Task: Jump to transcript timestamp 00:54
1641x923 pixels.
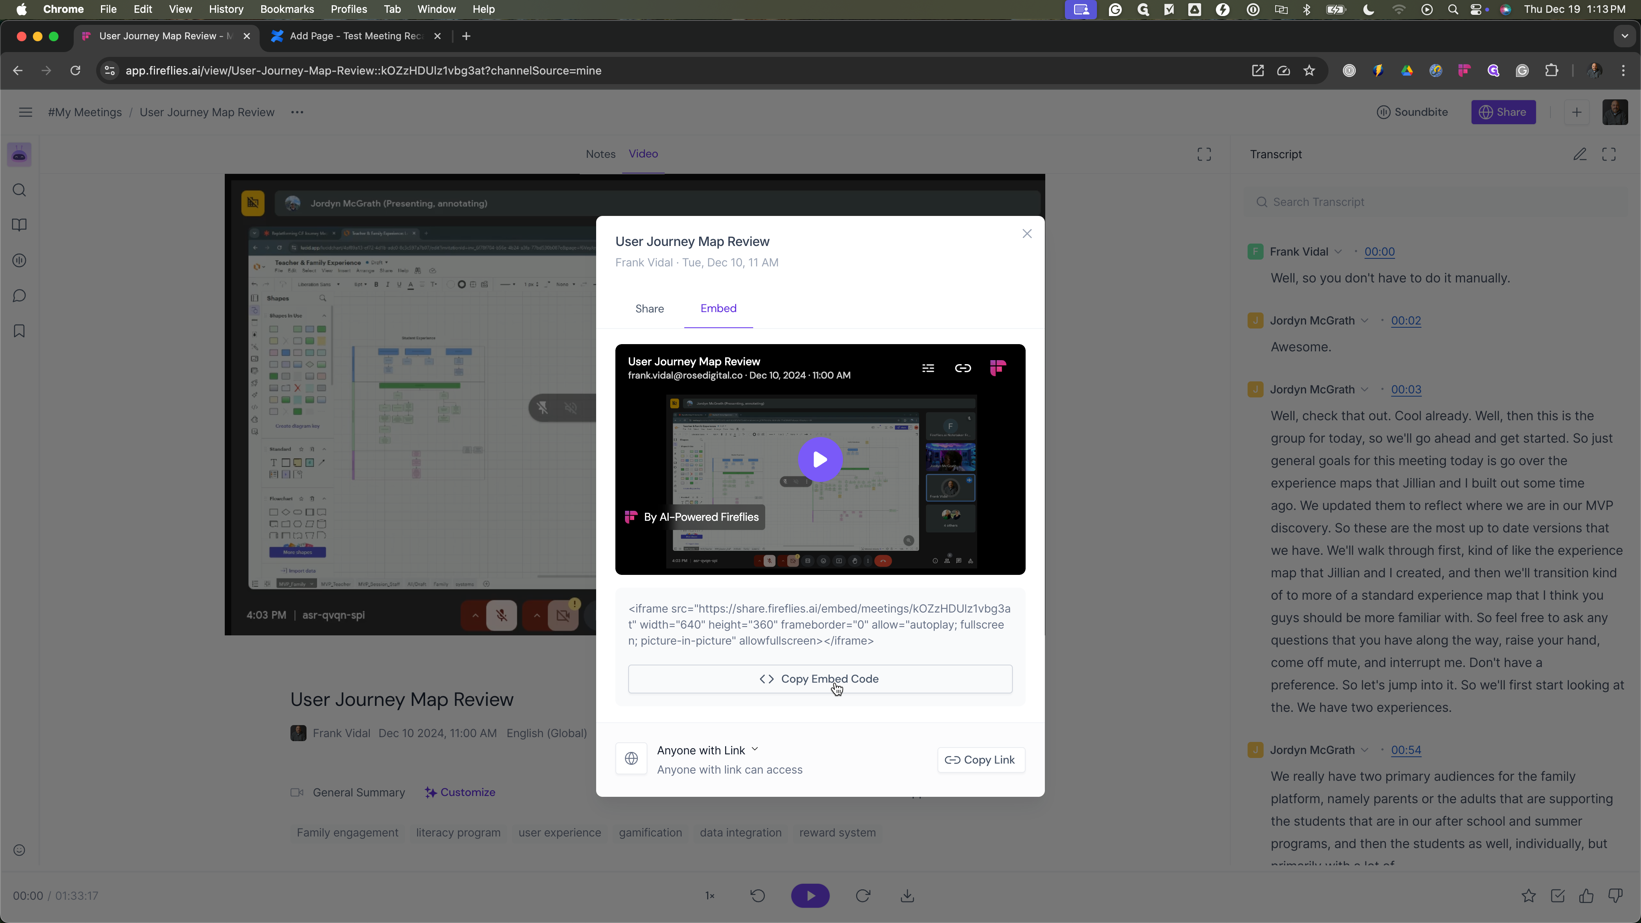Action: pyautogui.click(x=1406, y=750)
